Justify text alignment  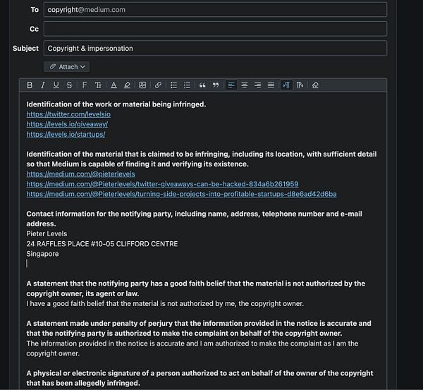point(271,85)
